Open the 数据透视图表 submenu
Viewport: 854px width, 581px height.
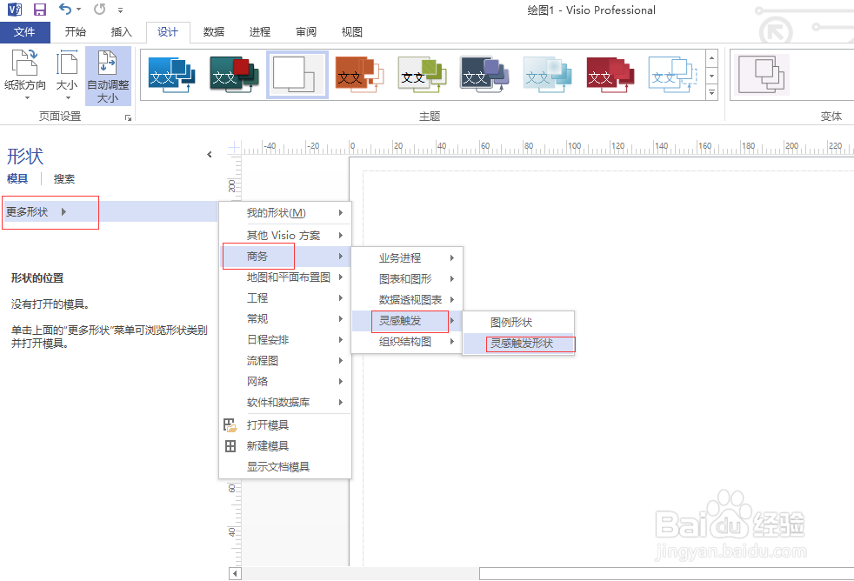click(x=407, y=299)
